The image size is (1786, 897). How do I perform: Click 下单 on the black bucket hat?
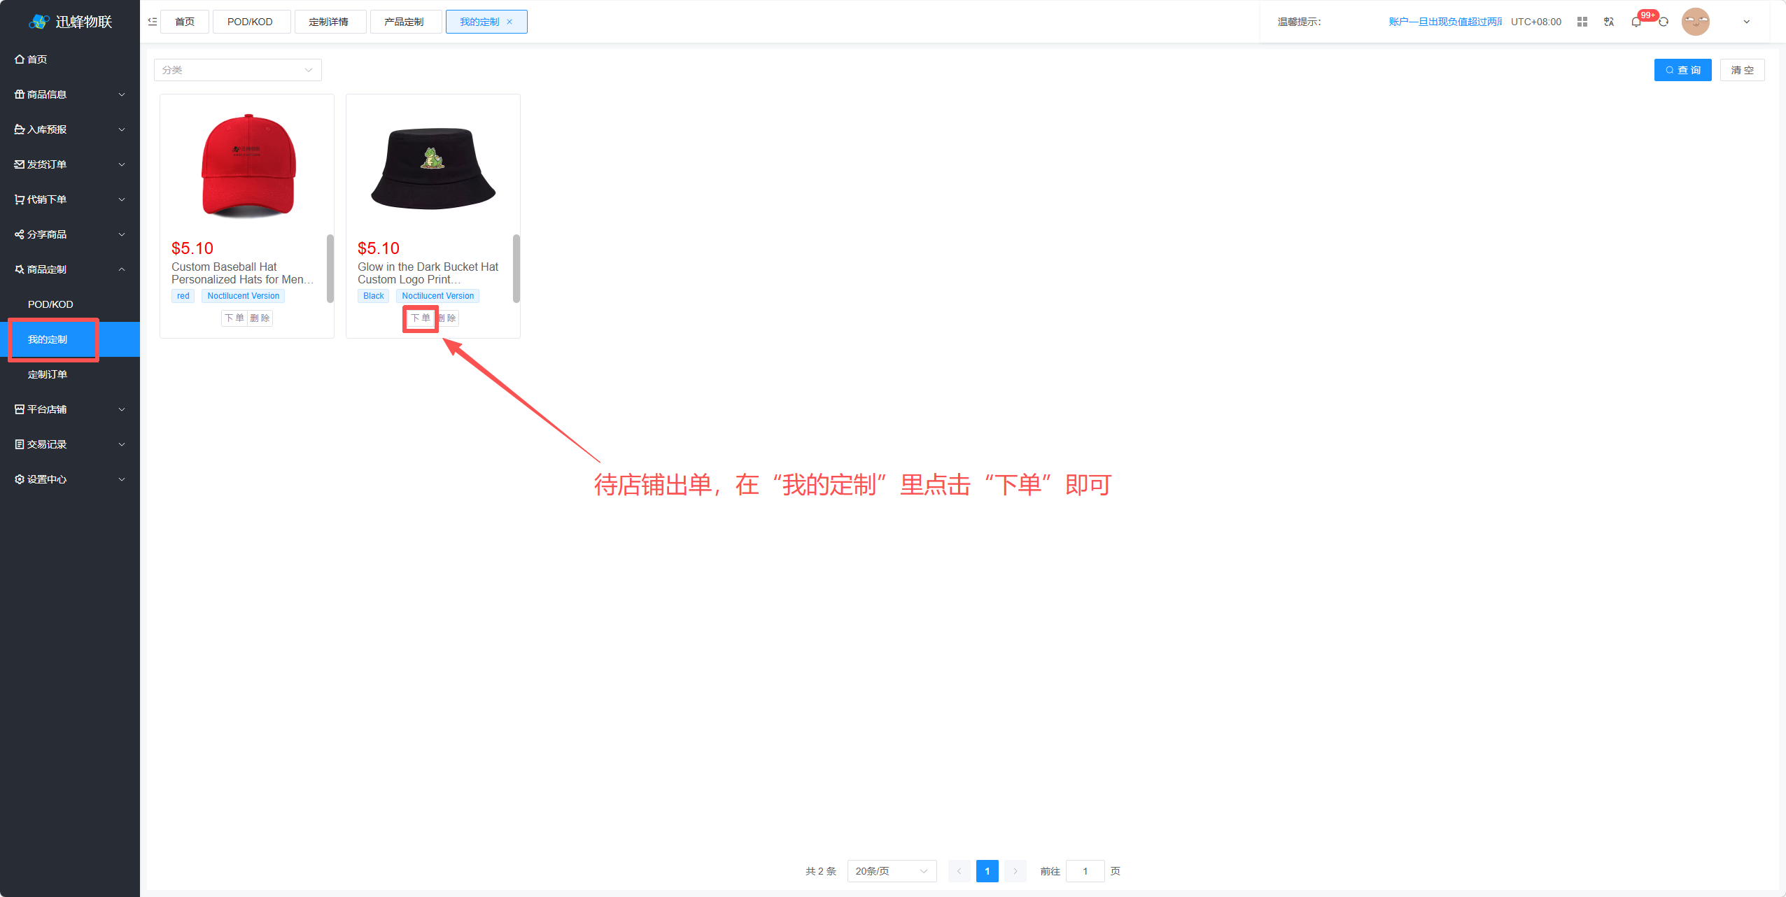[420, 318]
